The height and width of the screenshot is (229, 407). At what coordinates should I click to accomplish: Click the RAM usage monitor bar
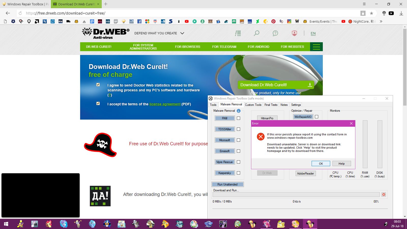[x=365, y=144]
